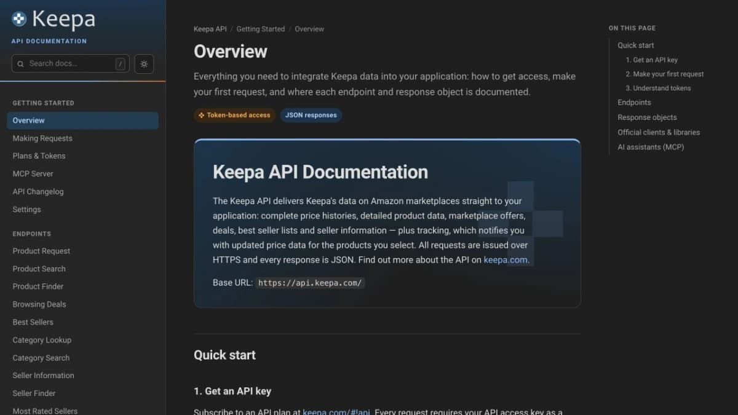Click the slash shortcut key badge
738x415 pixels.
(121, 64)
